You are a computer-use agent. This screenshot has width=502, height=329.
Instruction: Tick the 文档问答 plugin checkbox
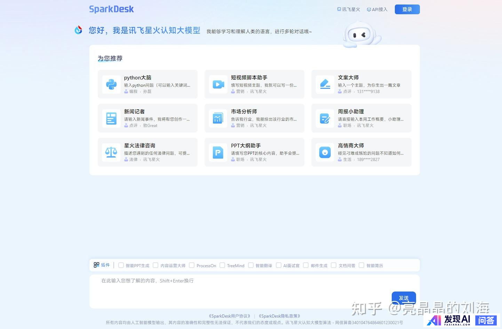(334, 265)
